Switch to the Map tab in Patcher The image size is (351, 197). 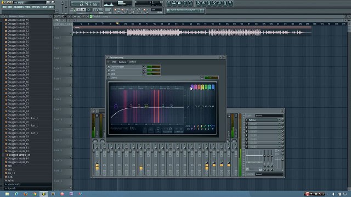pyautogui.click(x=114, y=62)
